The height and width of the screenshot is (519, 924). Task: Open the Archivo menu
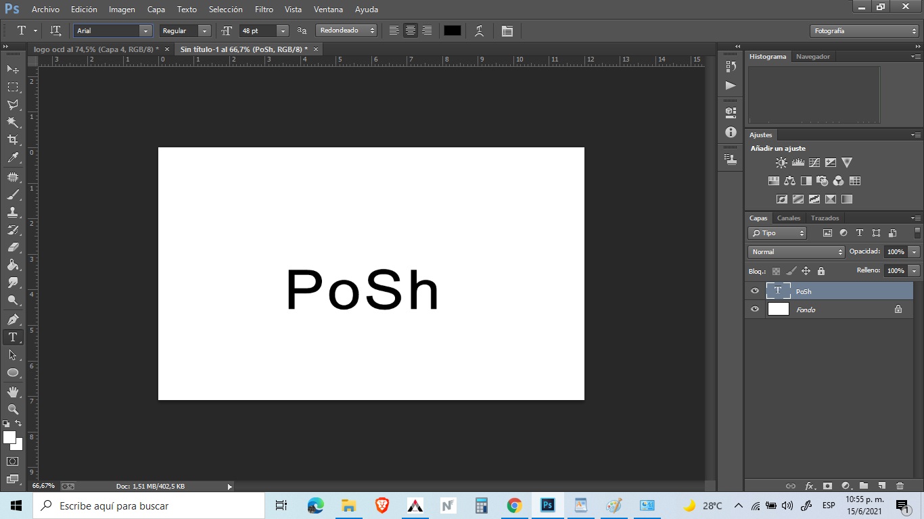[45, 9]
